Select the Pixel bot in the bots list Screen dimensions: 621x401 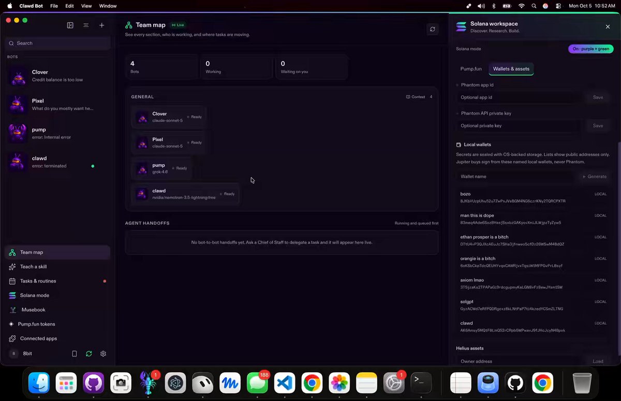57,104
